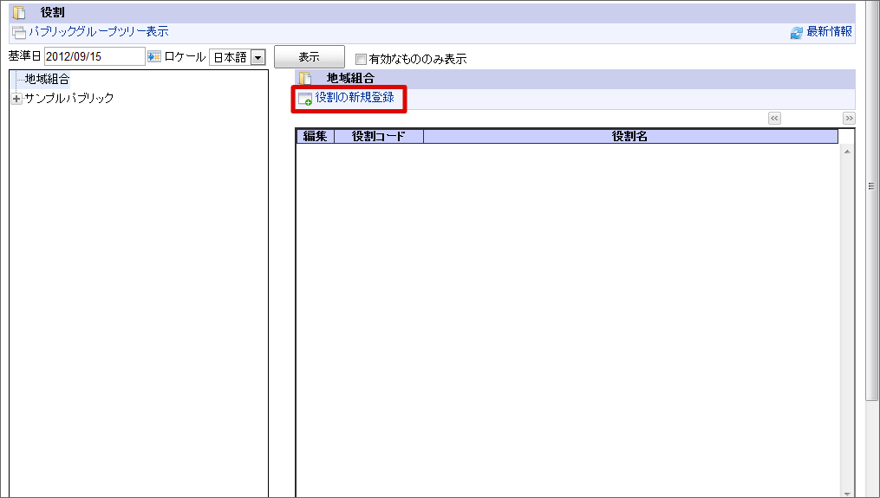
Task: Click the page vertical scrollbar thumb
Action: (871, 202)
